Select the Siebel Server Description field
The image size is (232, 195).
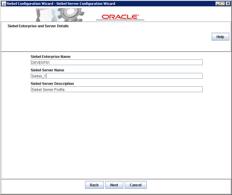(116, 89)
